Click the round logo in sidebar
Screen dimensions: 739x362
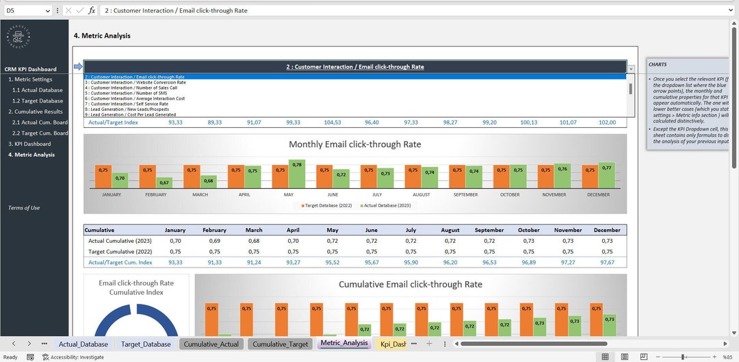(x=18, y=37)
